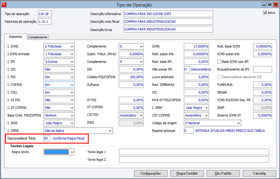
Task: Open the I. ST PIS dropdown
Action: (x=59, y=100)
